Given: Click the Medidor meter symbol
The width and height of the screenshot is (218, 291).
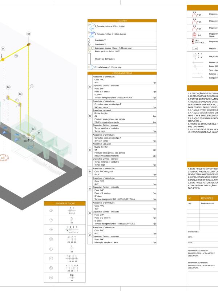Looking at the screenshot, I should tap(195, 48).
